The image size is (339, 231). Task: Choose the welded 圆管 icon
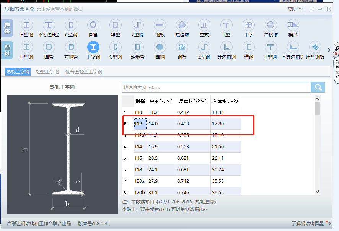coord(93,25)
